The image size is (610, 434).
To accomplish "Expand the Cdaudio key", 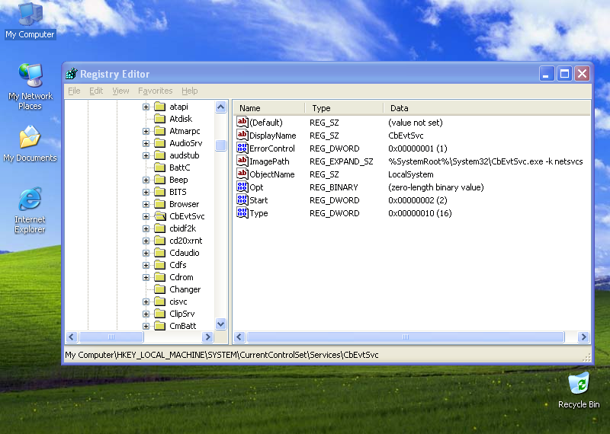I will [146, 253].
